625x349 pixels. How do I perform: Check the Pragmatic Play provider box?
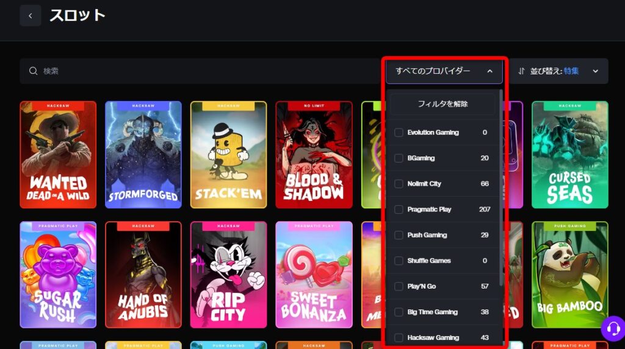tap(399, 210)
